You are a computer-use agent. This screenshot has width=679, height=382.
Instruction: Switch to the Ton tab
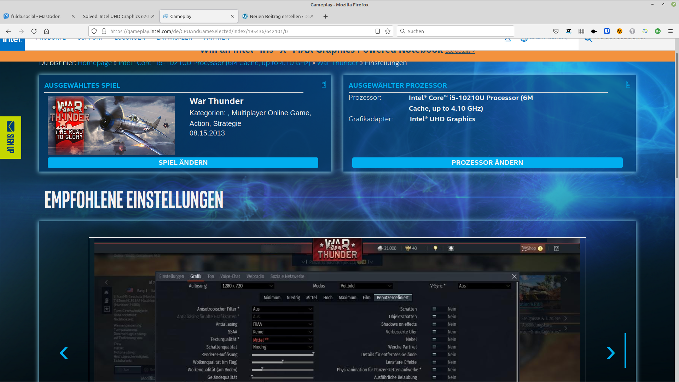[211, 276]
